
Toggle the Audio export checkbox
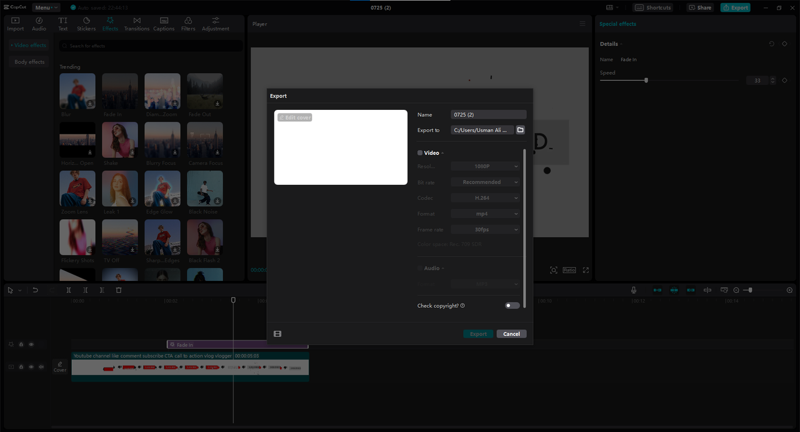420,268
